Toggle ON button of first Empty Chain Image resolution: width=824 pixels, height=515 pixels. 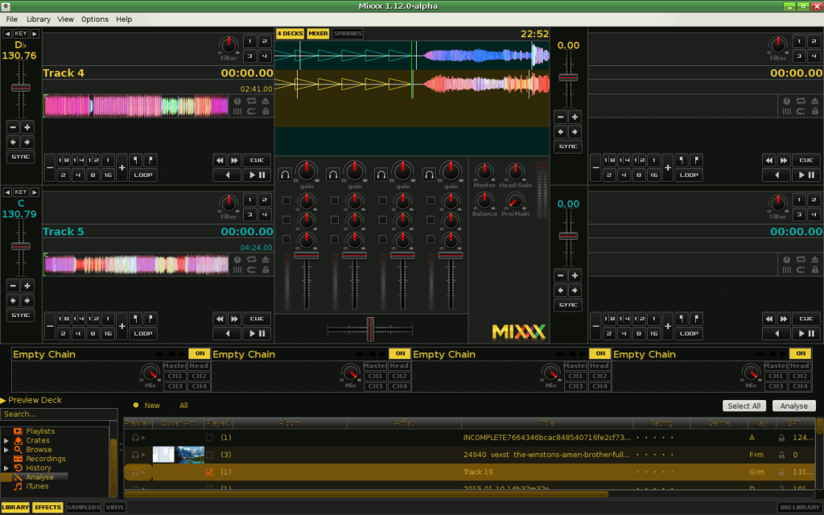tap(198, 354)
